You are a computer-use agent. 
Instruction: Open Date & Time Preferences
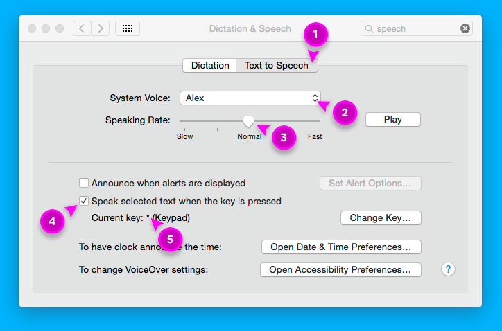click(x=340, y=247)
